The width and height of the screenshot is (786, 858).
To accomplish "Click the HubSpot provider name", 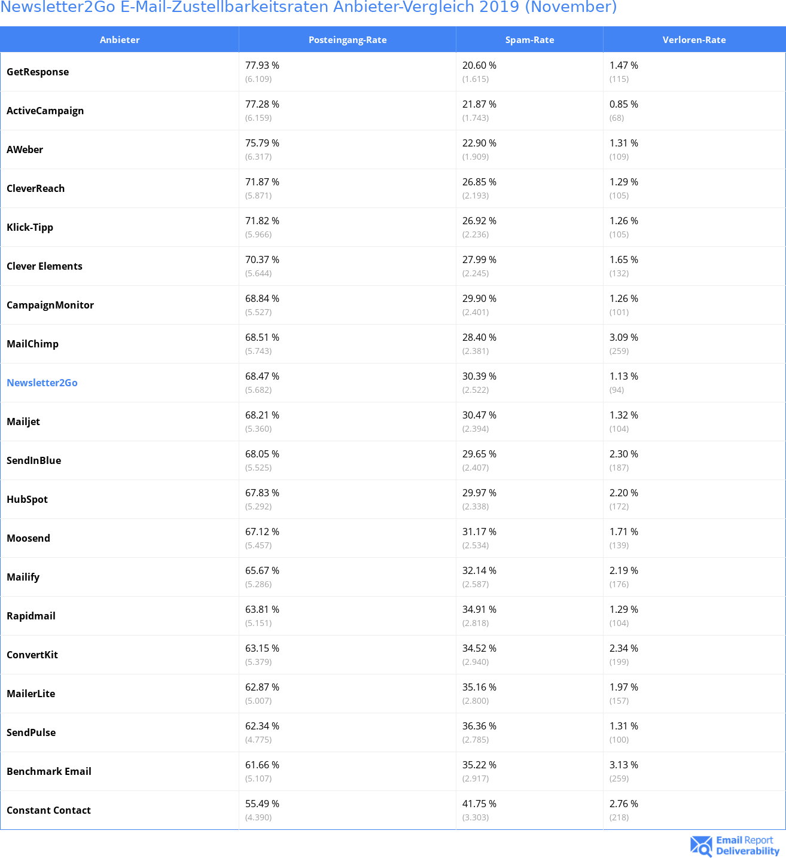I will (27, 499).
